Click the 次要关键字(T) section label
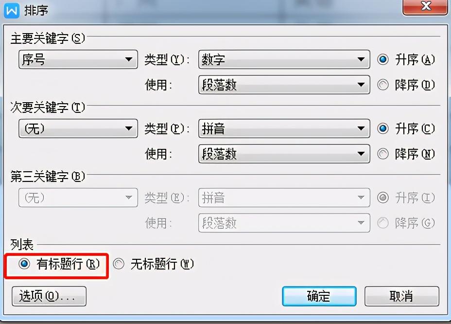 pyautogui.click(x=48, y=108)
